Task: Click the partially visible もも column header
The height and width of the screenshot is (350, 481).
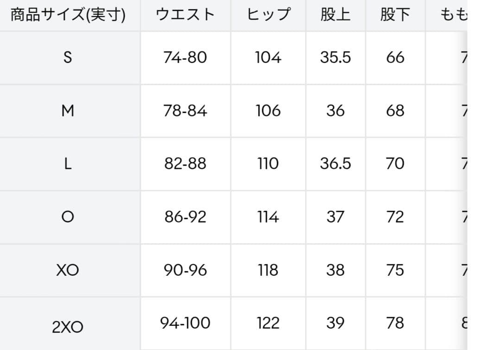Action: 453,15
